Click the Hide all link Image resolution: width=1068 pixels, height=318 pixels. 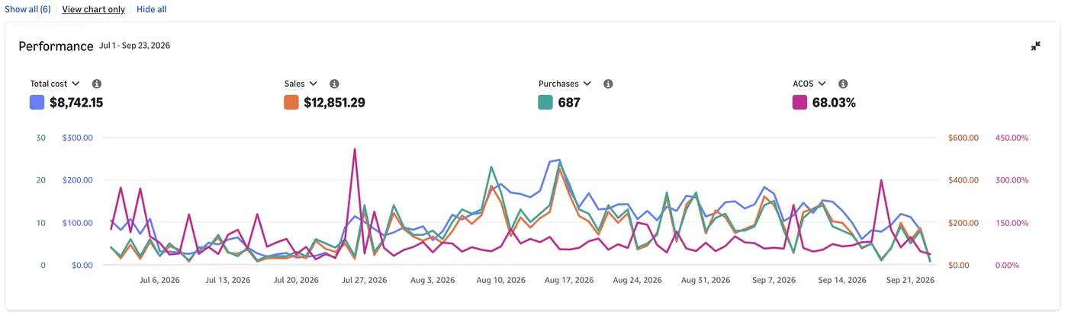click(x=151, y=9)
